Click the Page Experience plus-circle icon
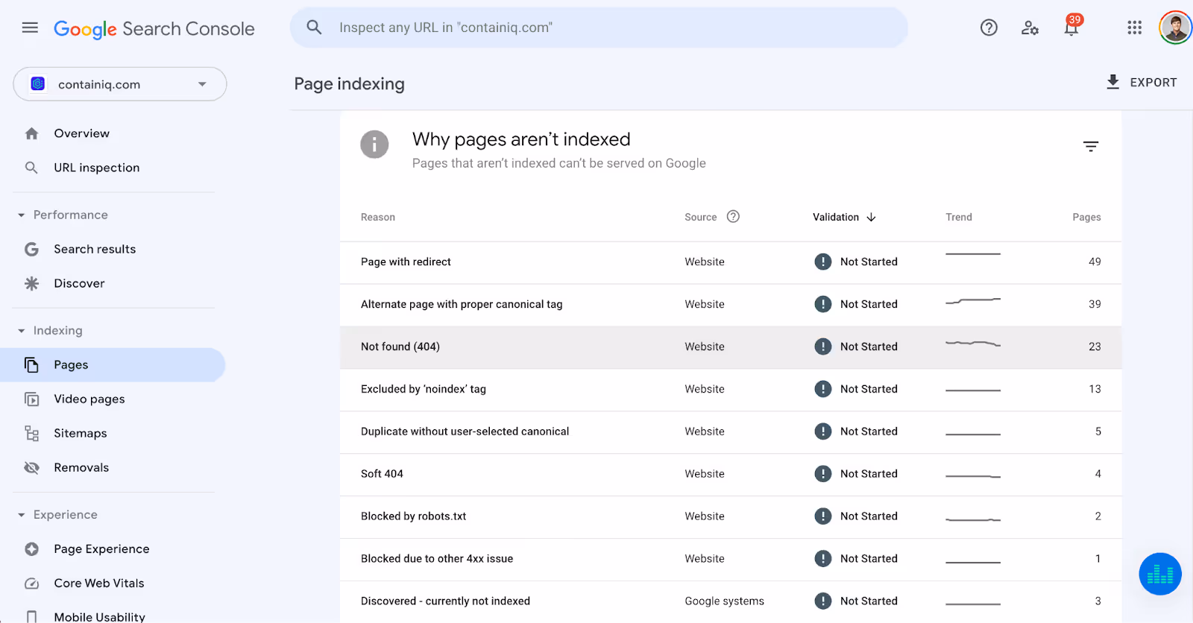This screenshot has height=623, width=1193. click(31, 549)
